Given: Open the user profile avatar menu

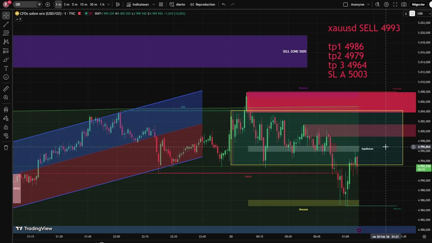Looking at the screenshot, I should 7,4.
